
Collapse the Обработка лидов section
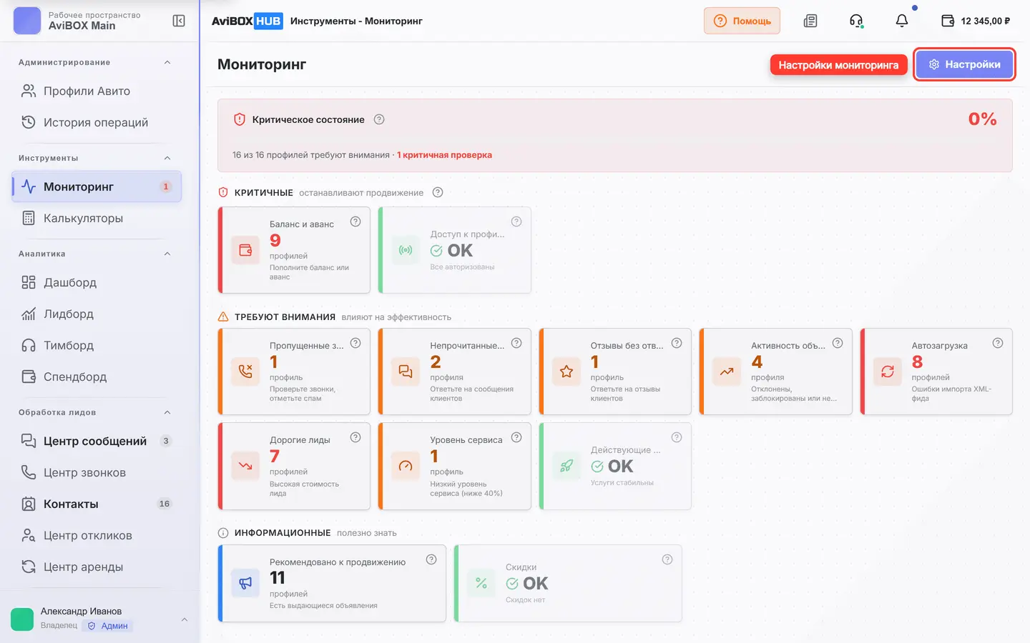167,412
